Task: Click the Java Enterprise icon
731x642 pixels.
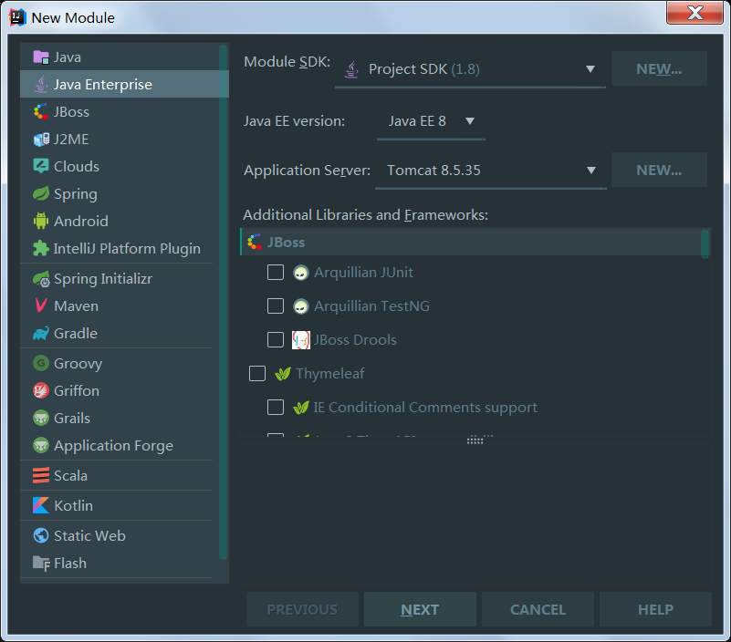Action: coord(41,84)
